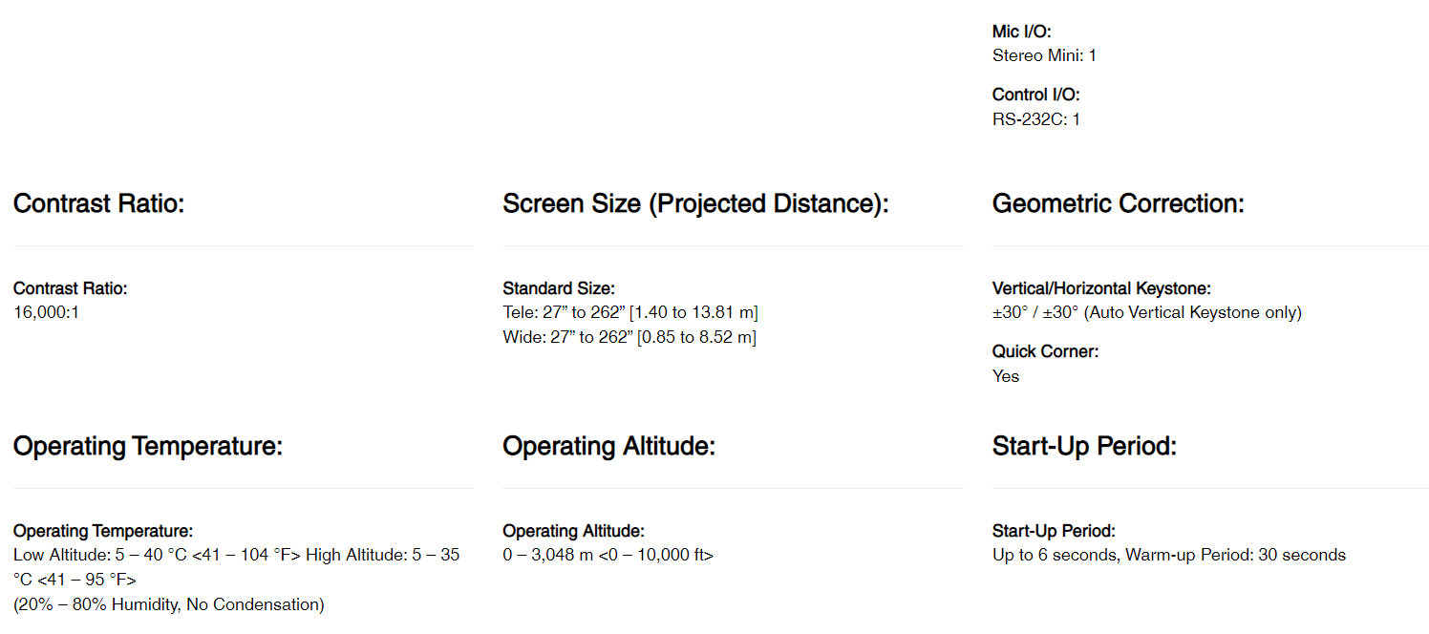
Task: Click the Mic I/O label
Action: [x=1021, y=32]
